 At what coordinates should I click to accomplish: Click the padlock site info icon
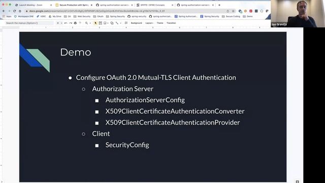click(27, 11)
